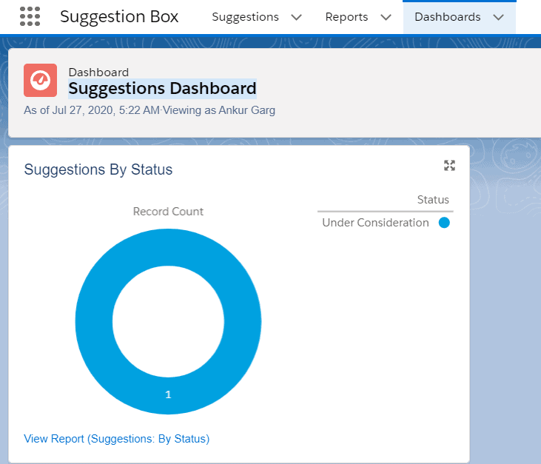The width and height of the screenshot is (541, 464).
Task: Switch to the Suggestions tab
Action: coord(245,17)
